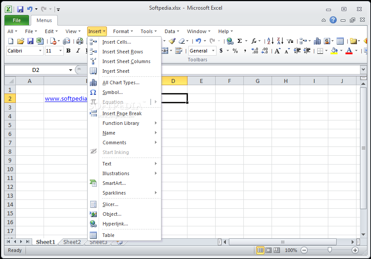Choose Insert Sheet Rows
This screenshot has height=259, width=371.
(125, 52)
